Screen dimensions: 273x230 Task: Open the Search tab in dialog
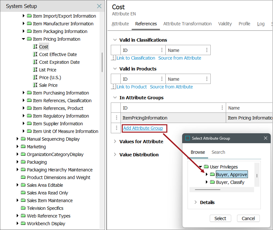pyautogui.click(x=218, y=152)
